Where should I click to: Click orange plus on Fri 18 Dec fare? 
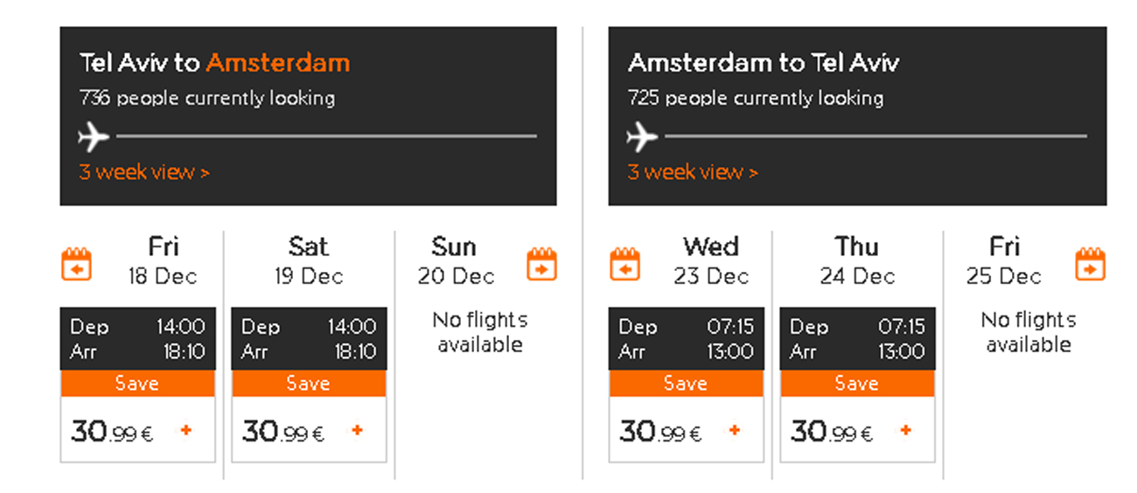pos(185,430)
